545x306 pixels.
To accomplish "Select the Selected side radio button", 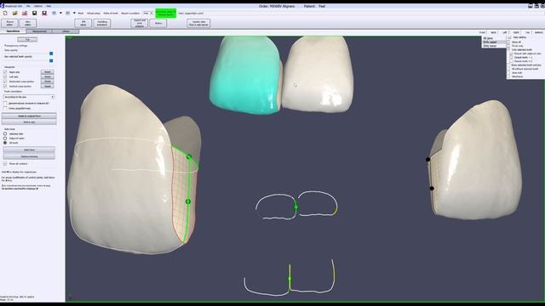I will coord(5,133).
